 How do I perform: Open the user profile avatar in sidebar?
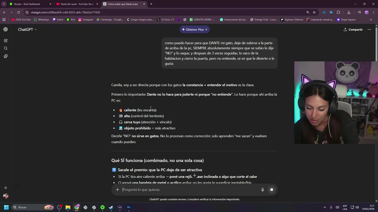(x=6, y=196)
